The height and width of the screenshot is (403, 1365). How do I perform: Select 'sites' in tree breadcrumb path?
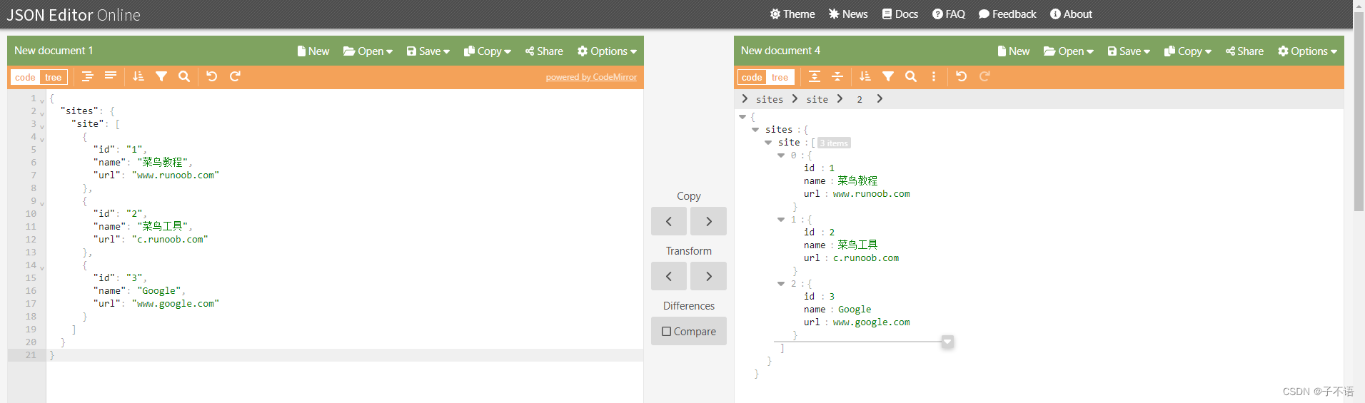point(770,99)
